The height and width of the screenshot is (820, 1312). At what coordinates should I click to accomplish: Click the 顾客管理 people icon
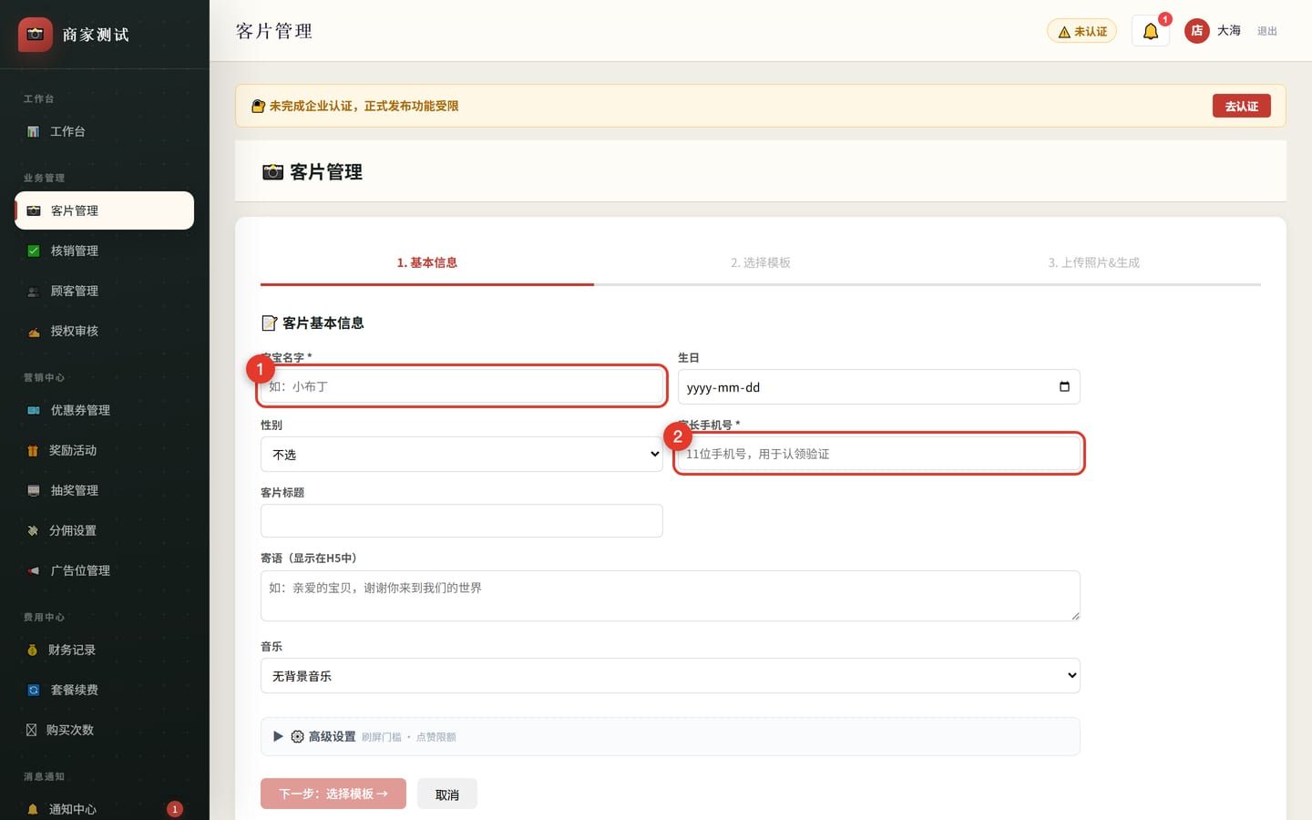click(34, 291)
